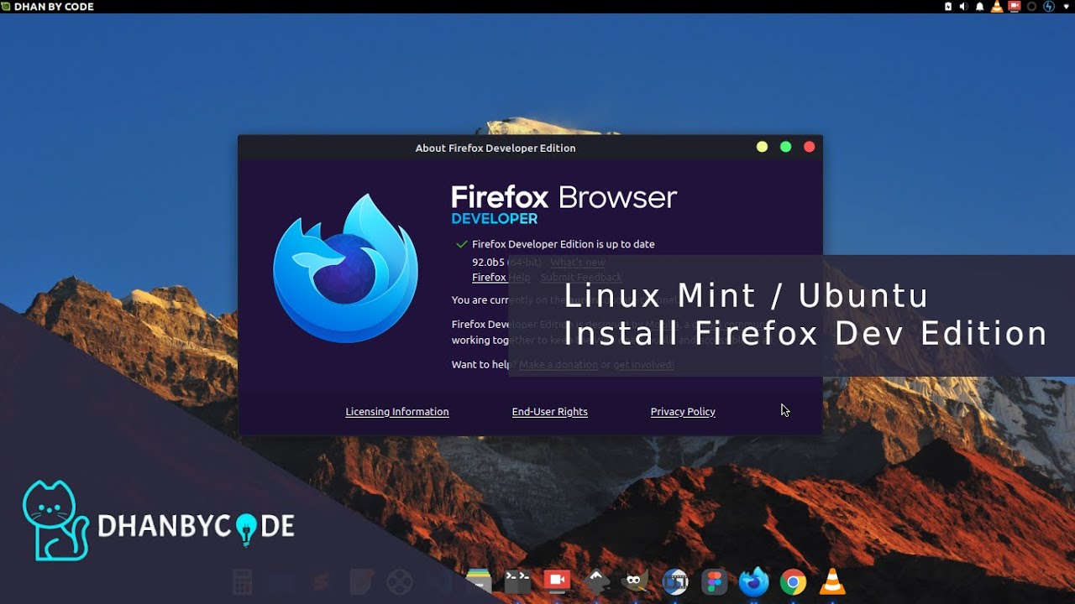Open the Firefox Help link
The height and width of the screenshot is (604, 1075).
coord(501,277)
